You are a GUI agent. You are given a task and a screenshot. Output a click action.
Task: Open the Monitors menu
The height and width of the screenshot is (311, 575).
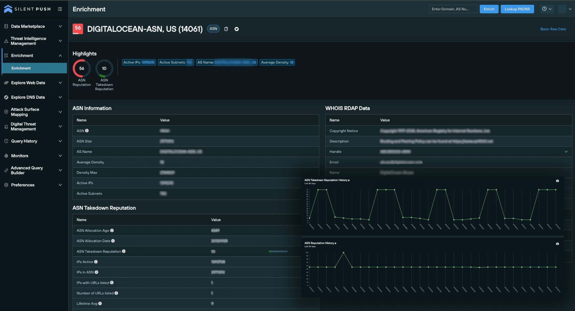[34, 156]
